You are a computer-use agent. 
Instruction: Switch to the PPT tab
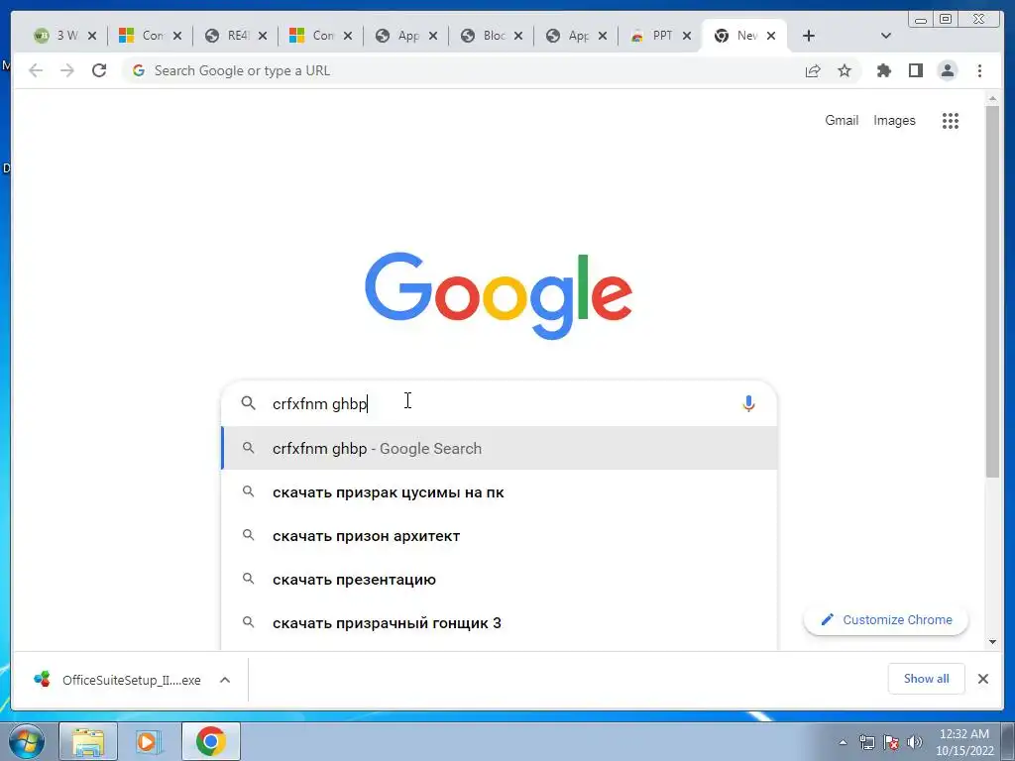click(x=653, y=36)
